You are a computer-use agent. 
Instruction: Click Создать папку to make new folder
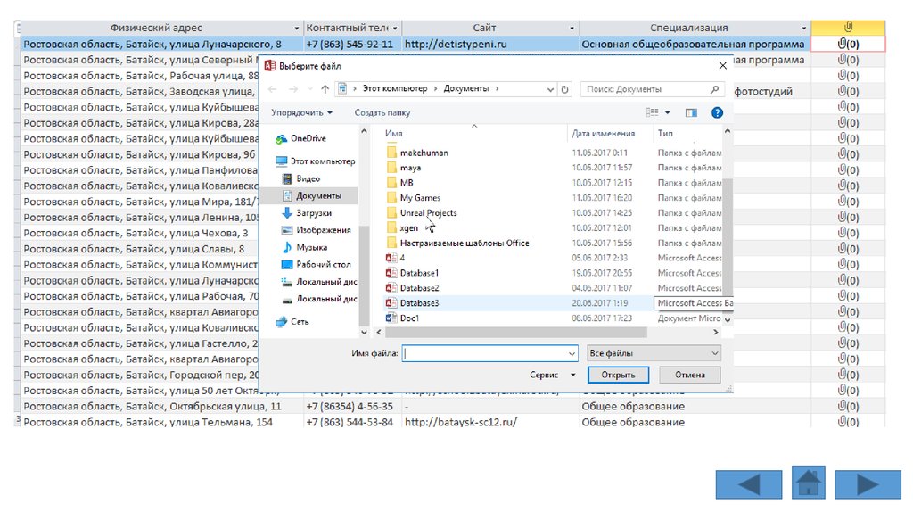382,113
